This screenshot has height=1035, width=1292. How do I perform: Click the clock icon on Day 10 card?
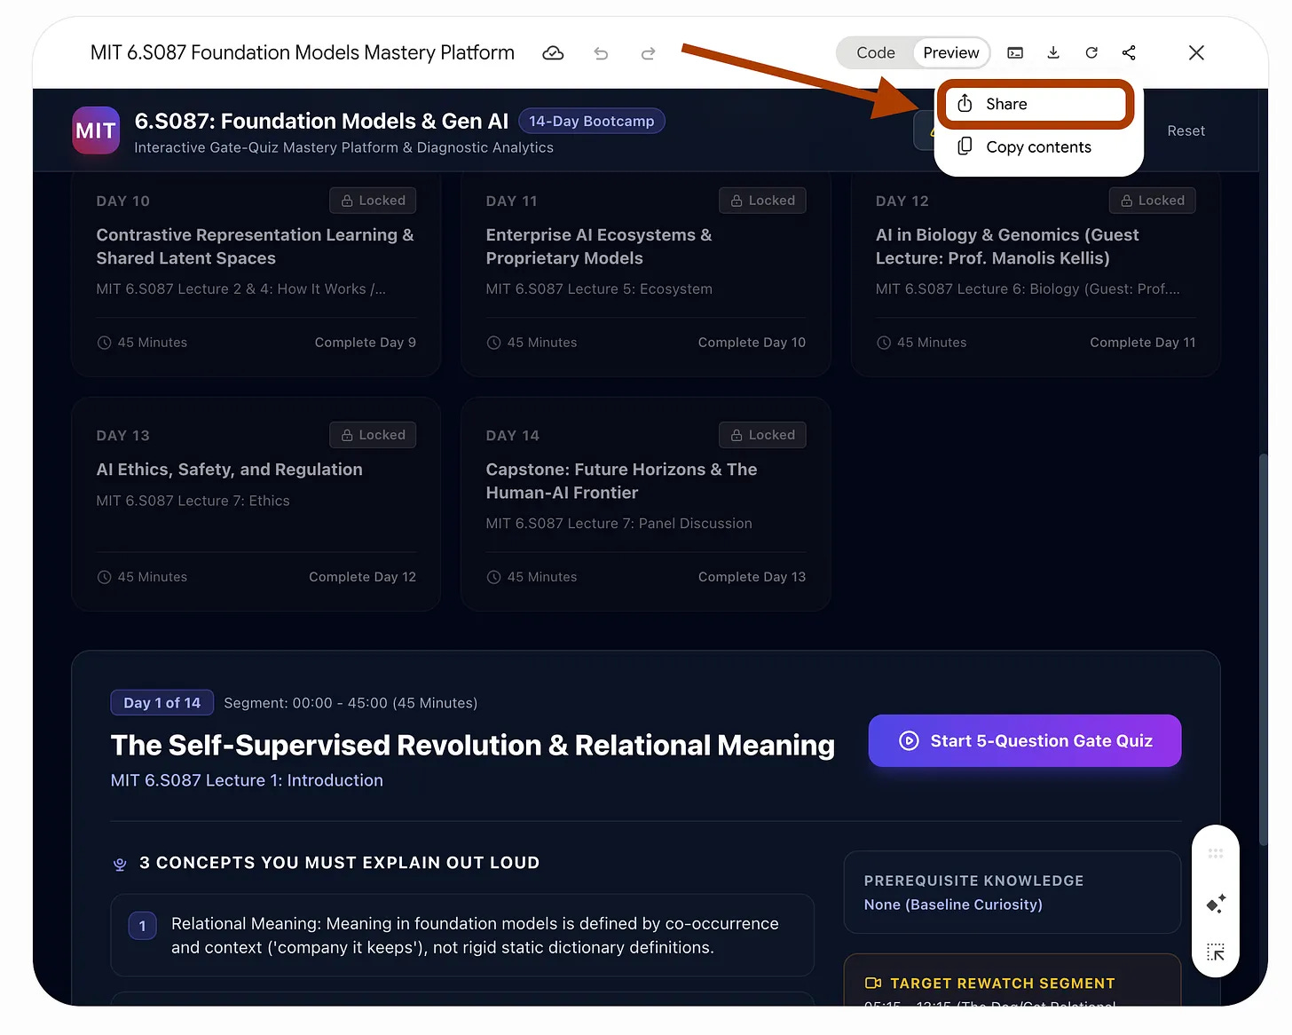[104, 343]
